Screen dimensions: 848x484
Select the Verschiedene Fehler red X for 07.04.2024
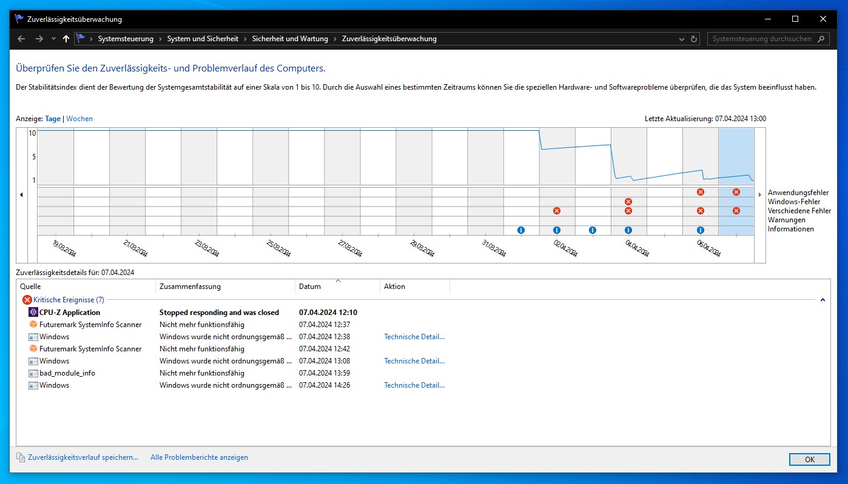[x=736, y=211]
